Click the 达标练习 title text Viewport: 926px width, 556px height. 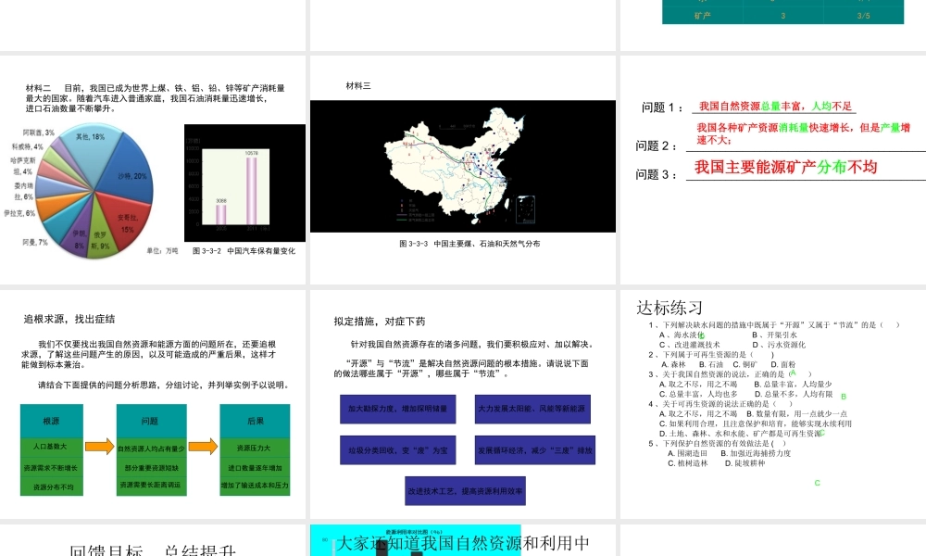click(x=669, y=308)
